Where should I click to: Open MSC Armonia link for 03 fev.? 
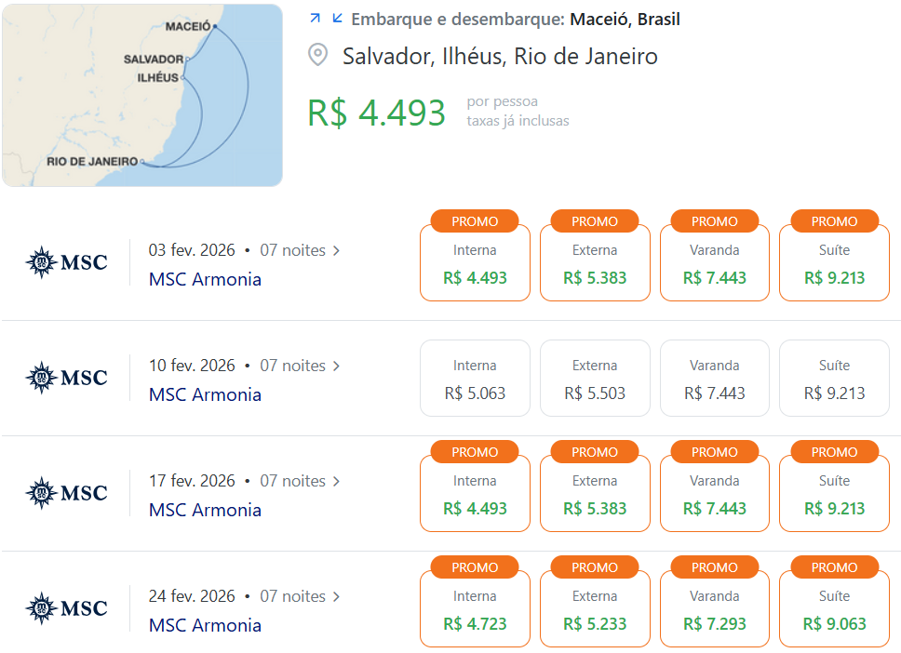click(x=205, y=279)
